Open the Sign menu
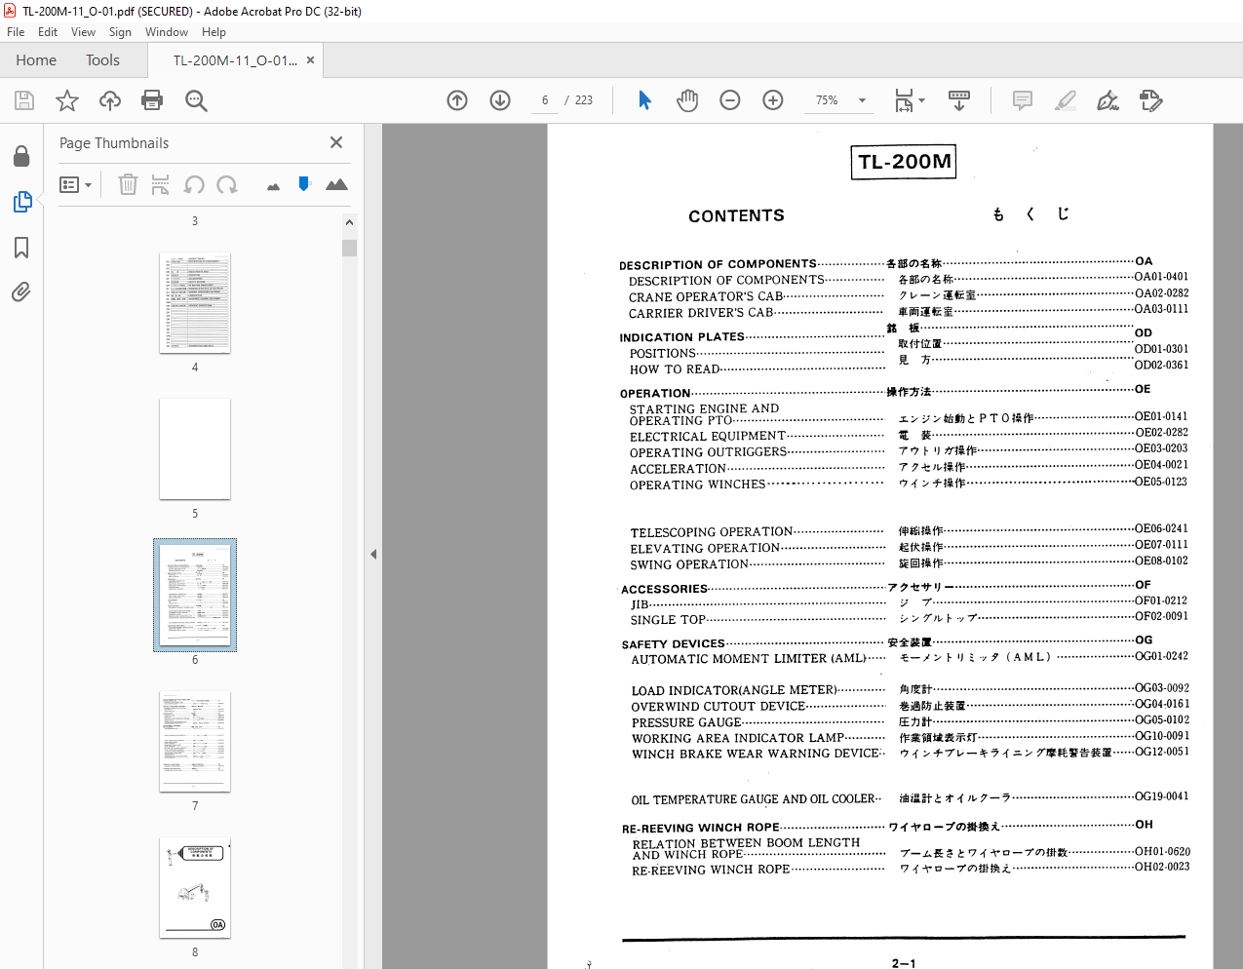Screen dimensions: 1243x969 click(x=120, y=31)
